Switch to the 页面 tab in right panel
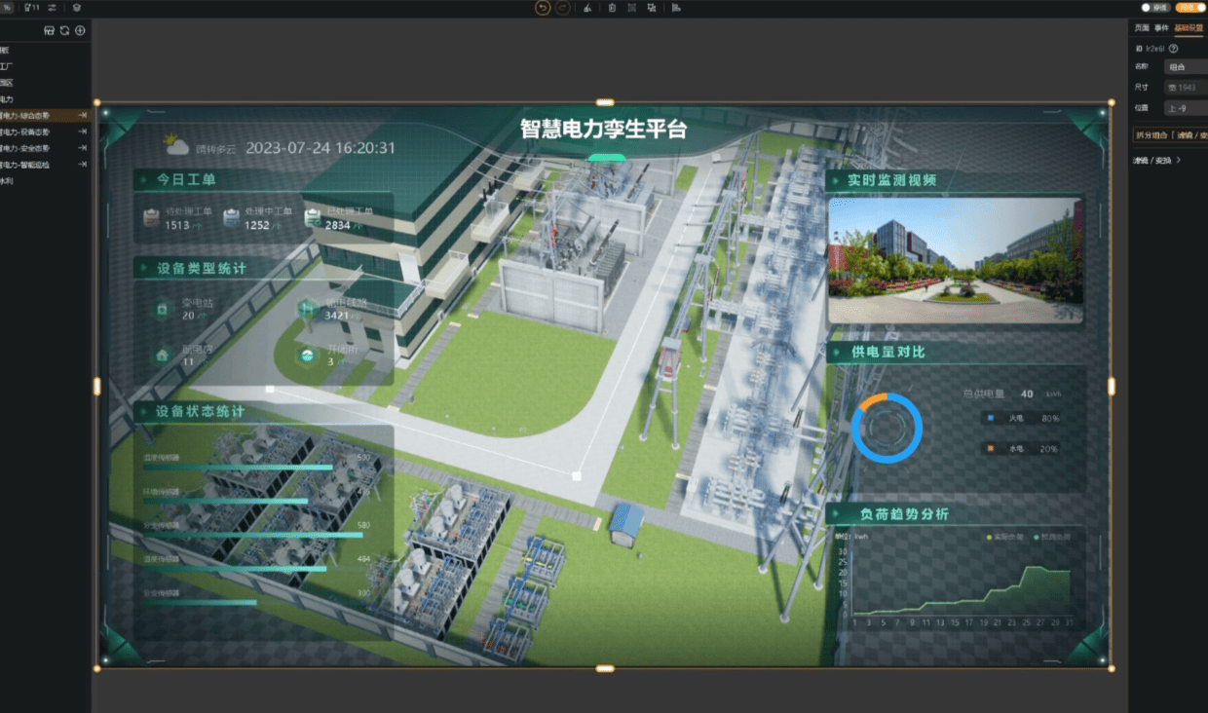 tap(1140, 28)
